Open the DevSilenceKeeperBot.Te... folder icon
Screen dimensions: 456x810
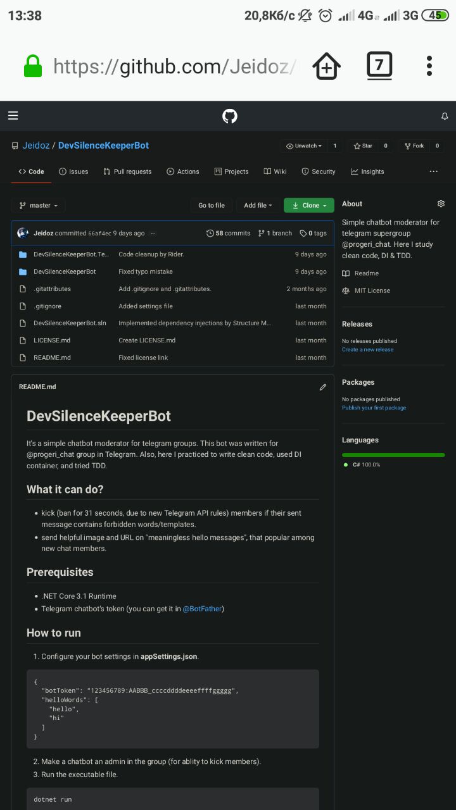pyautogui.click(x=23, y=254)
